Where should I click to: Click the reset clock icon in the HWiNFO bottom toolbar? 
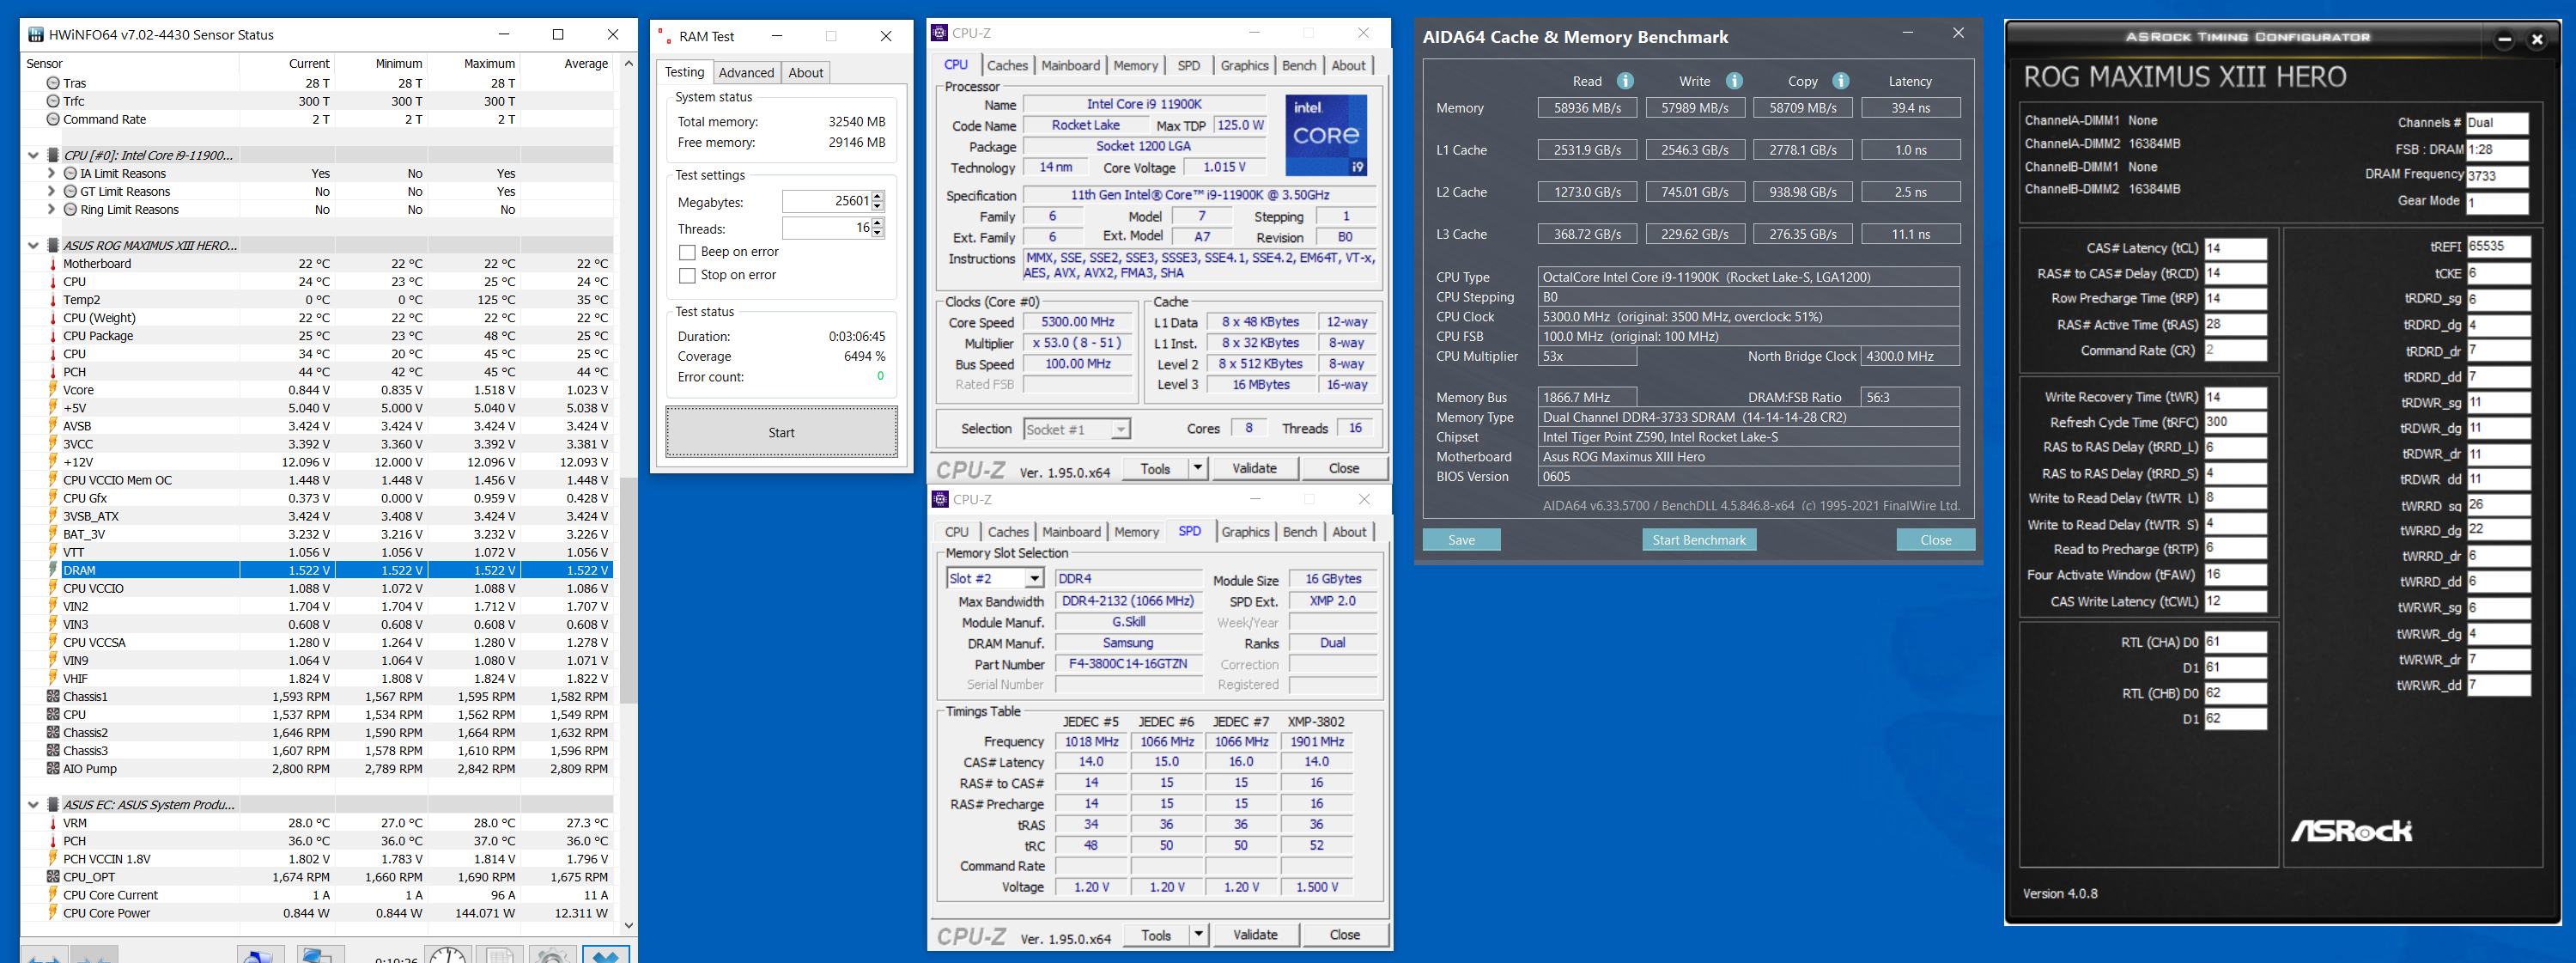coord(448,953)
